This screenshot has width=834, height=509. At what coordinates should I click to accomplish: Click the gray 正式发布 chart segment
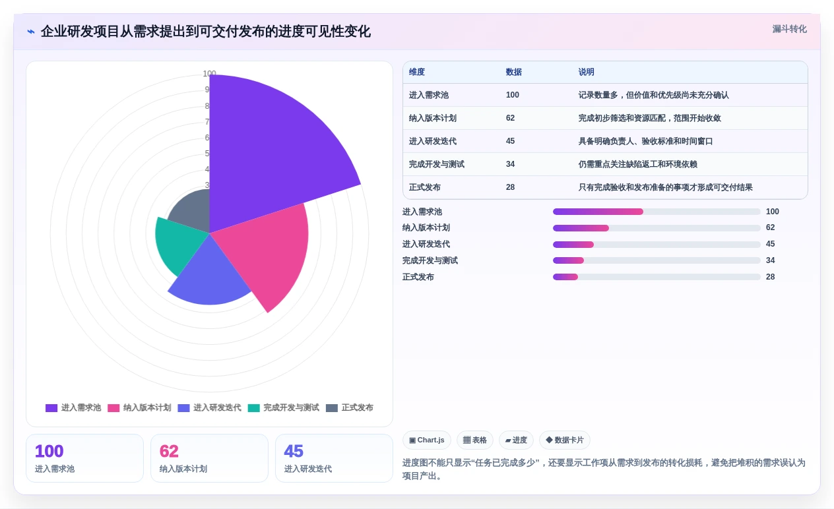[x=193, y=212]
